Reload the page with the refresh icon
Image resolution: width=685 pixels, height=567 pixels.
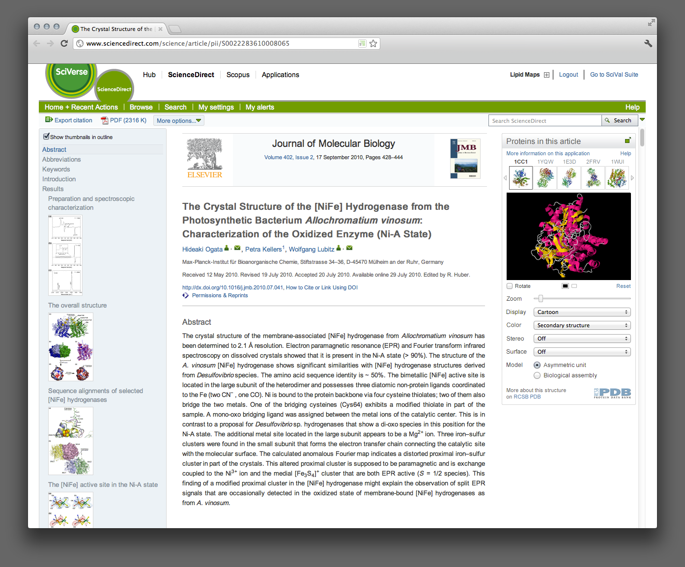pyautogui.click(x=64, y=43)
